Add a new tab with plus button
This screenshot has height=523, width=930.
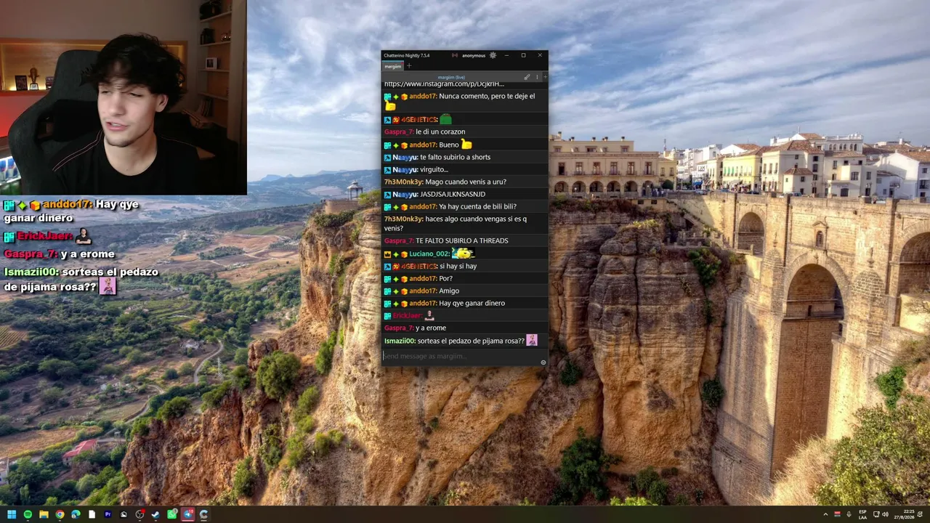409,66
